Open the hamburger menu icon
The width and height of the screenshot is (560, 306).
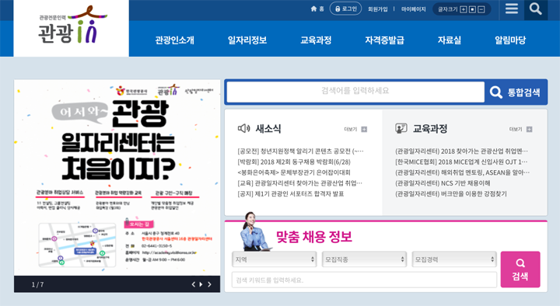click(512, 9)
